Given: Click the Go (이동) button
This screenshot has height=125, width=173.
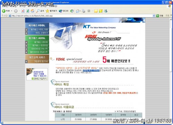Looking at the screenshot, I should (160, 16).
